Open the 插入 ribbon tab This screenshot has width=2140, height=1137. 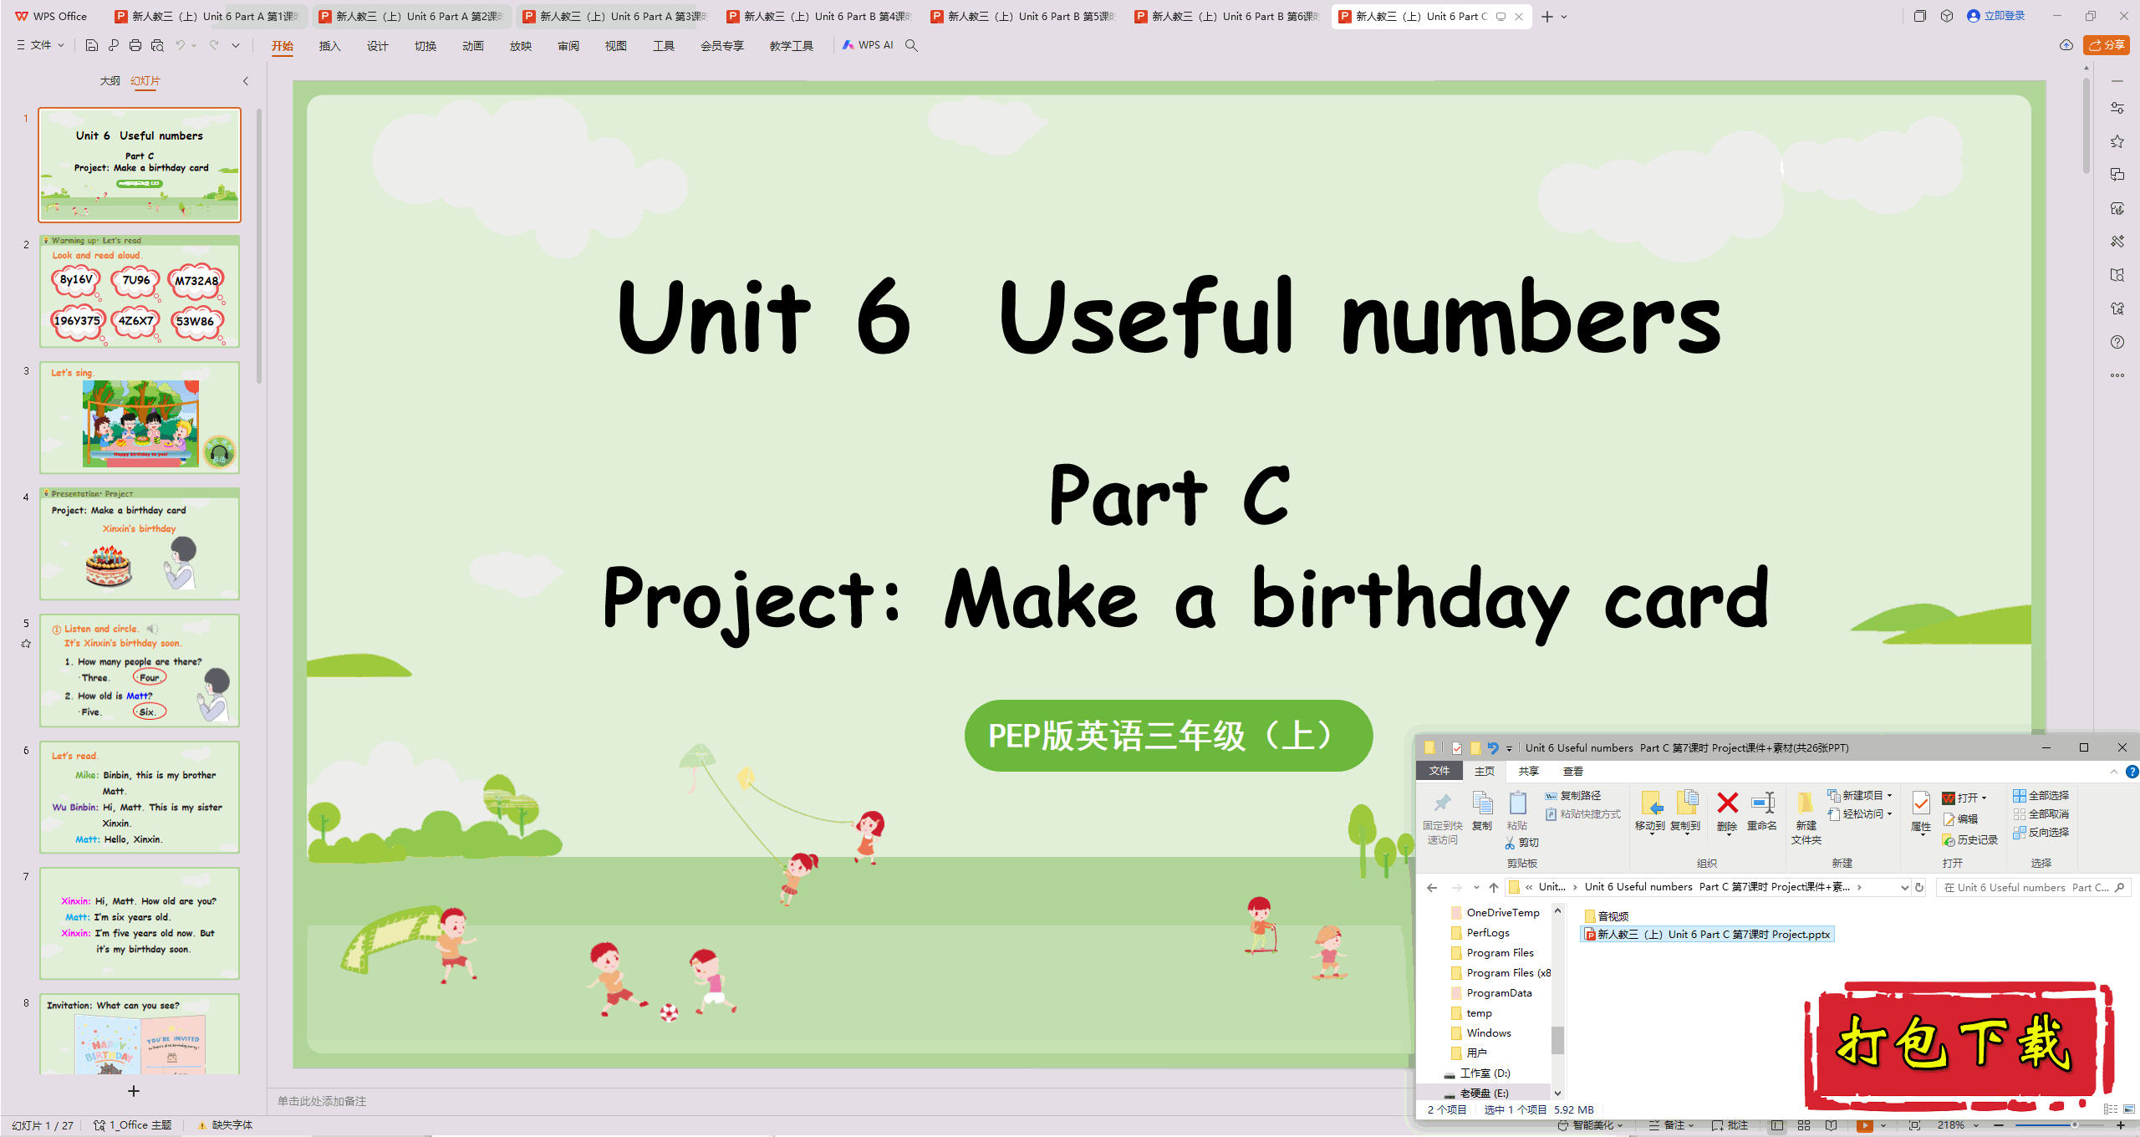click(330, 46)
